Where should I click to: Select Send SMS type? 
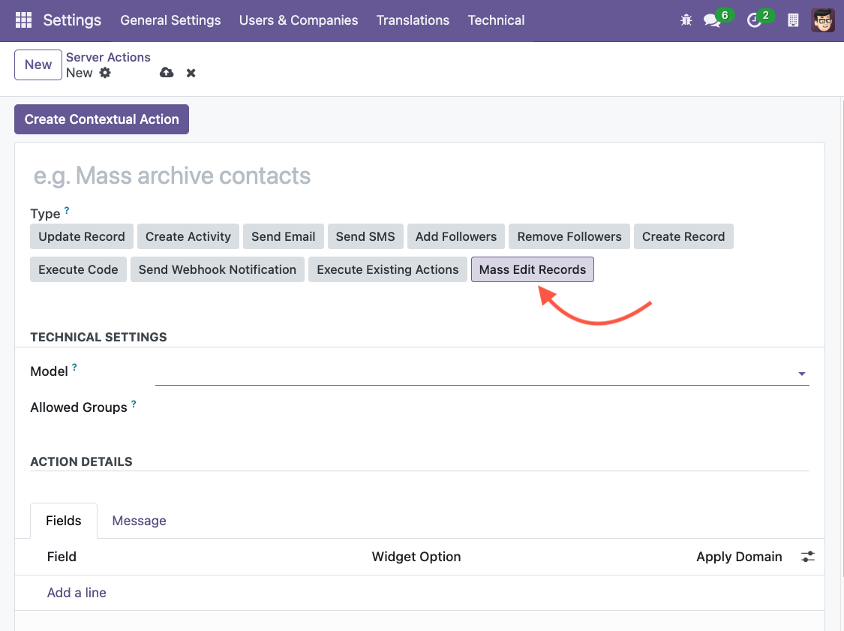tap(365, 236)
